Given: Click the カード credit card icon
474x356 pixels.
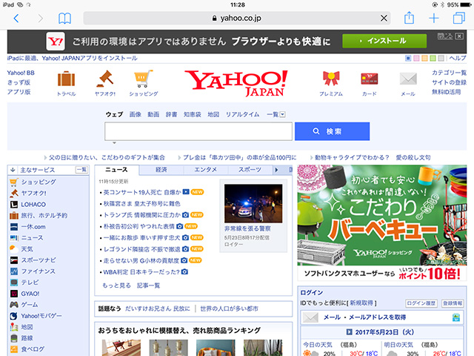Looking at the screenshot, I should (369, 79).
